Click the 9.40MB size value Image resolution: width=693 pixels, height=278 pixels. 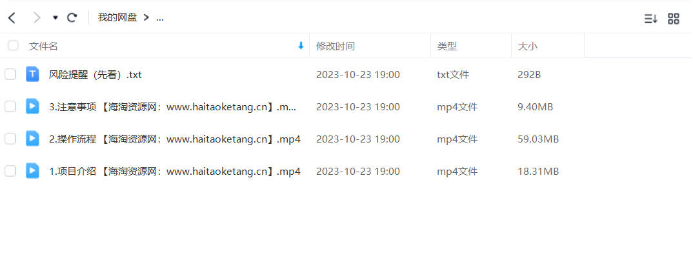(535, 107)
